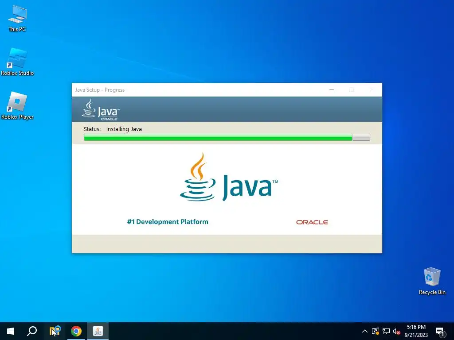Open the network status tray icon
The image size is (454, 340).
(x=386, y=331)
